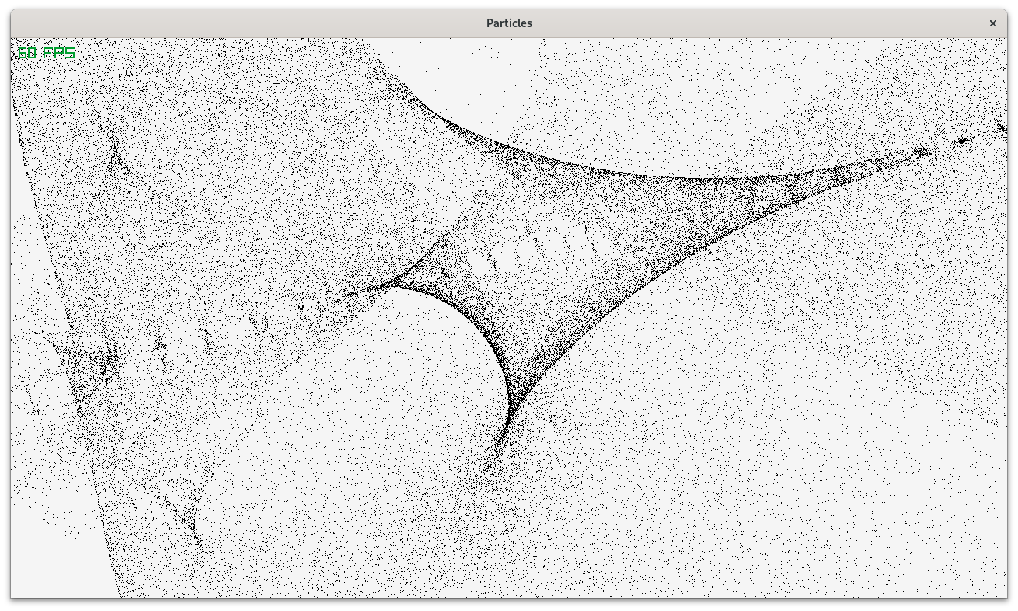Click the green 60 FPS counter
The image size is (1018, 611).
[x=47, y=53]
